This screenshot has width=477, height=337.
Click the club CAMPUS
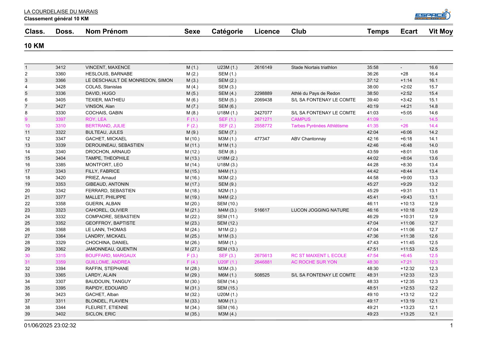coord(301,120)
